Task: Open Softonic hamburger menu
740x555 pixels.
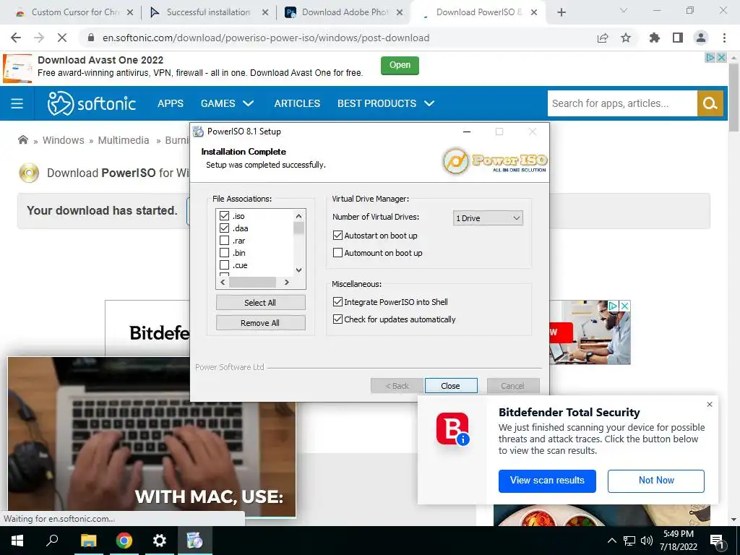Action: click(x=17, y=103)
